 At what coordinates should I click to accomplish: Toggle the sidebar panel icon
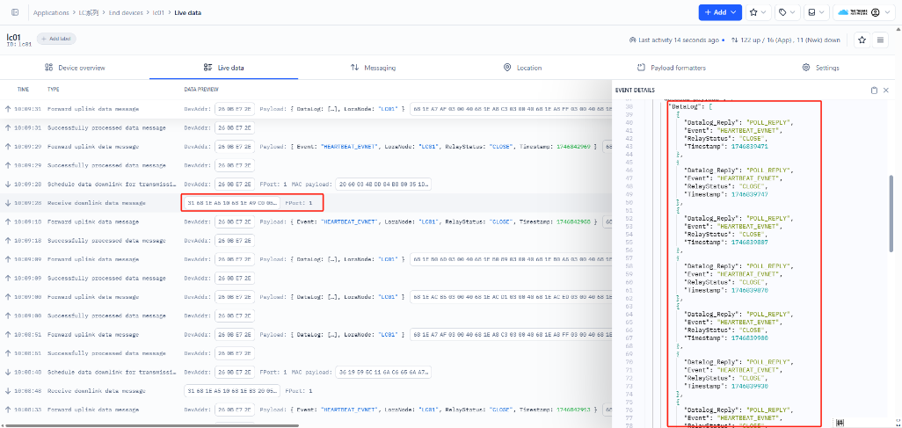coord(14,12)
